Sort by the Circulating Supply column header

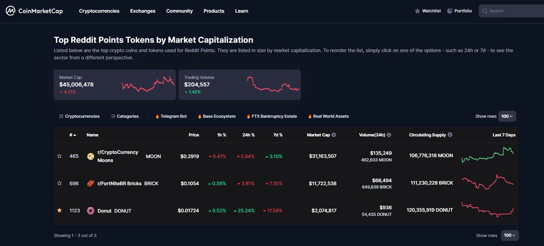pyautogui.click(x=427, y=135)
